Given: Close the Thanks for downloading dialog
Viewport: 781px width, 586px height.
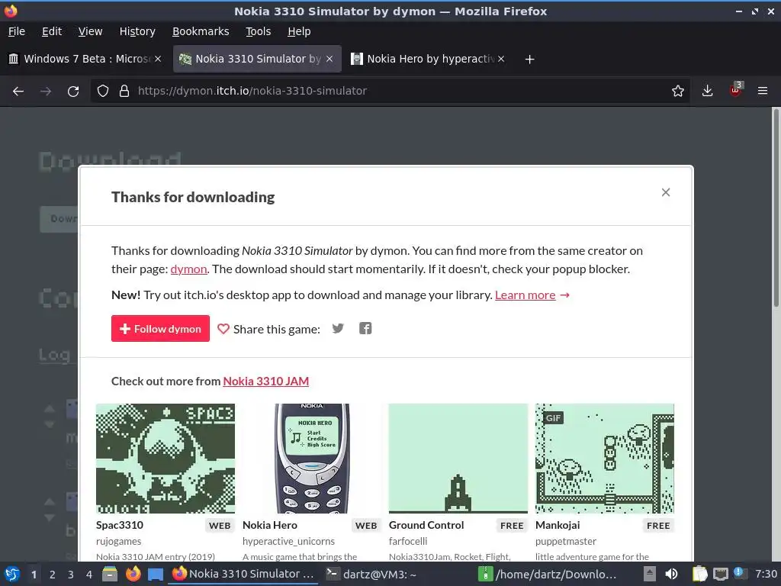Looking at the screenshot, I should (x=665, y=192).
